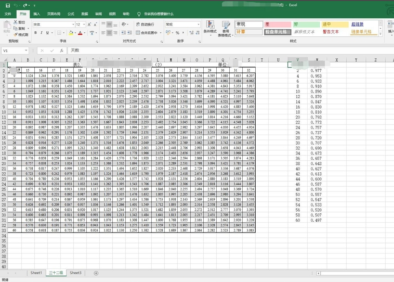Toggle Italic formatting (I)
This screenshot has width=394, height=282.
pos(42,33)
